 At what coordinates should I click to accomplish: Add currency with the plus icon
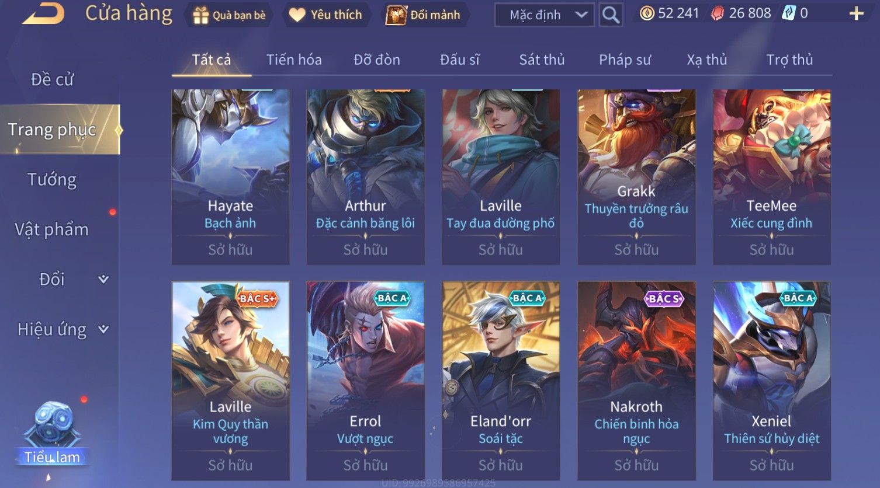tap(856, 13)
